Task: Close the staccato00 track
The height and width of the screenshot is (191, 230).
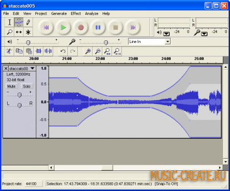Action: (6, 69)
